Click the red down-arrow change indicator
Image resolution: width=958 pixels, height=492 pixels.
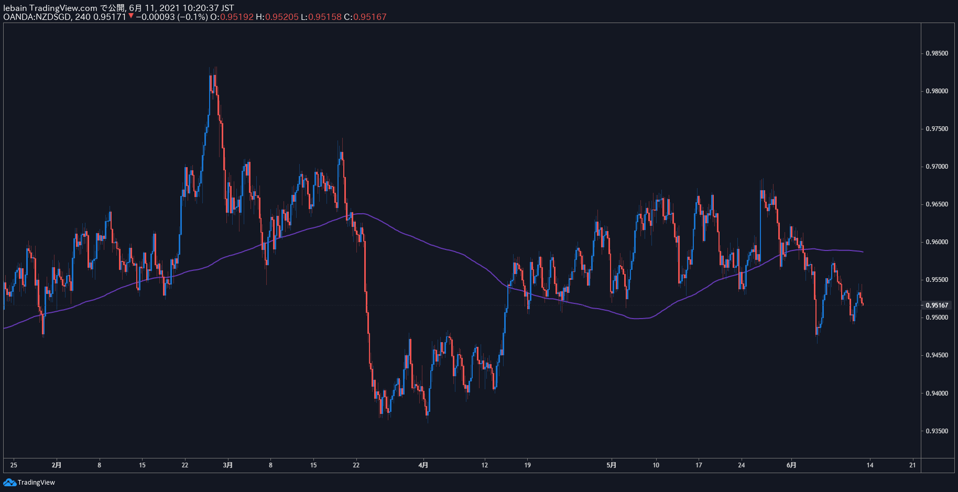click(x=131, y=16)
